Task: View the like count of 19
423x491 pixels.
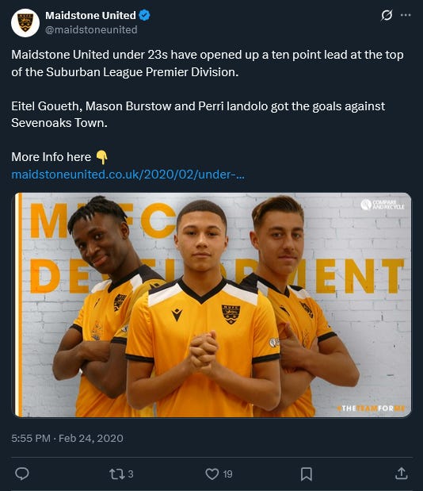Action: [228, 474]
